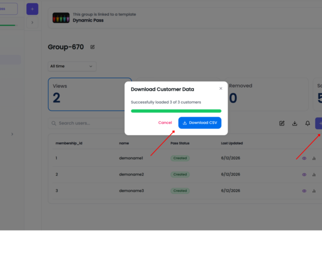Click Created status badge for demoname3

tap(180, 191)
